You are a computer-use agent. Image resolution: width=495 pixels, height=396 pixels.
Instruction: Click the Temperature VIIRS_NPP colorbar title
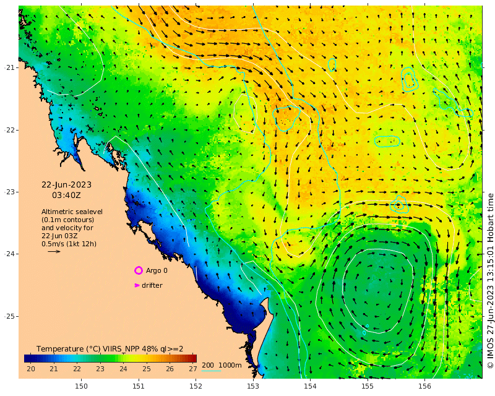110,348
